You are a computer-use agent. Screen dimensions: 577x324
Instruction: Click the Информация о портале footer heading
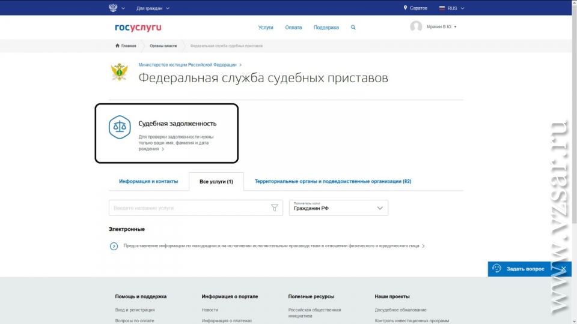[230, 296]
